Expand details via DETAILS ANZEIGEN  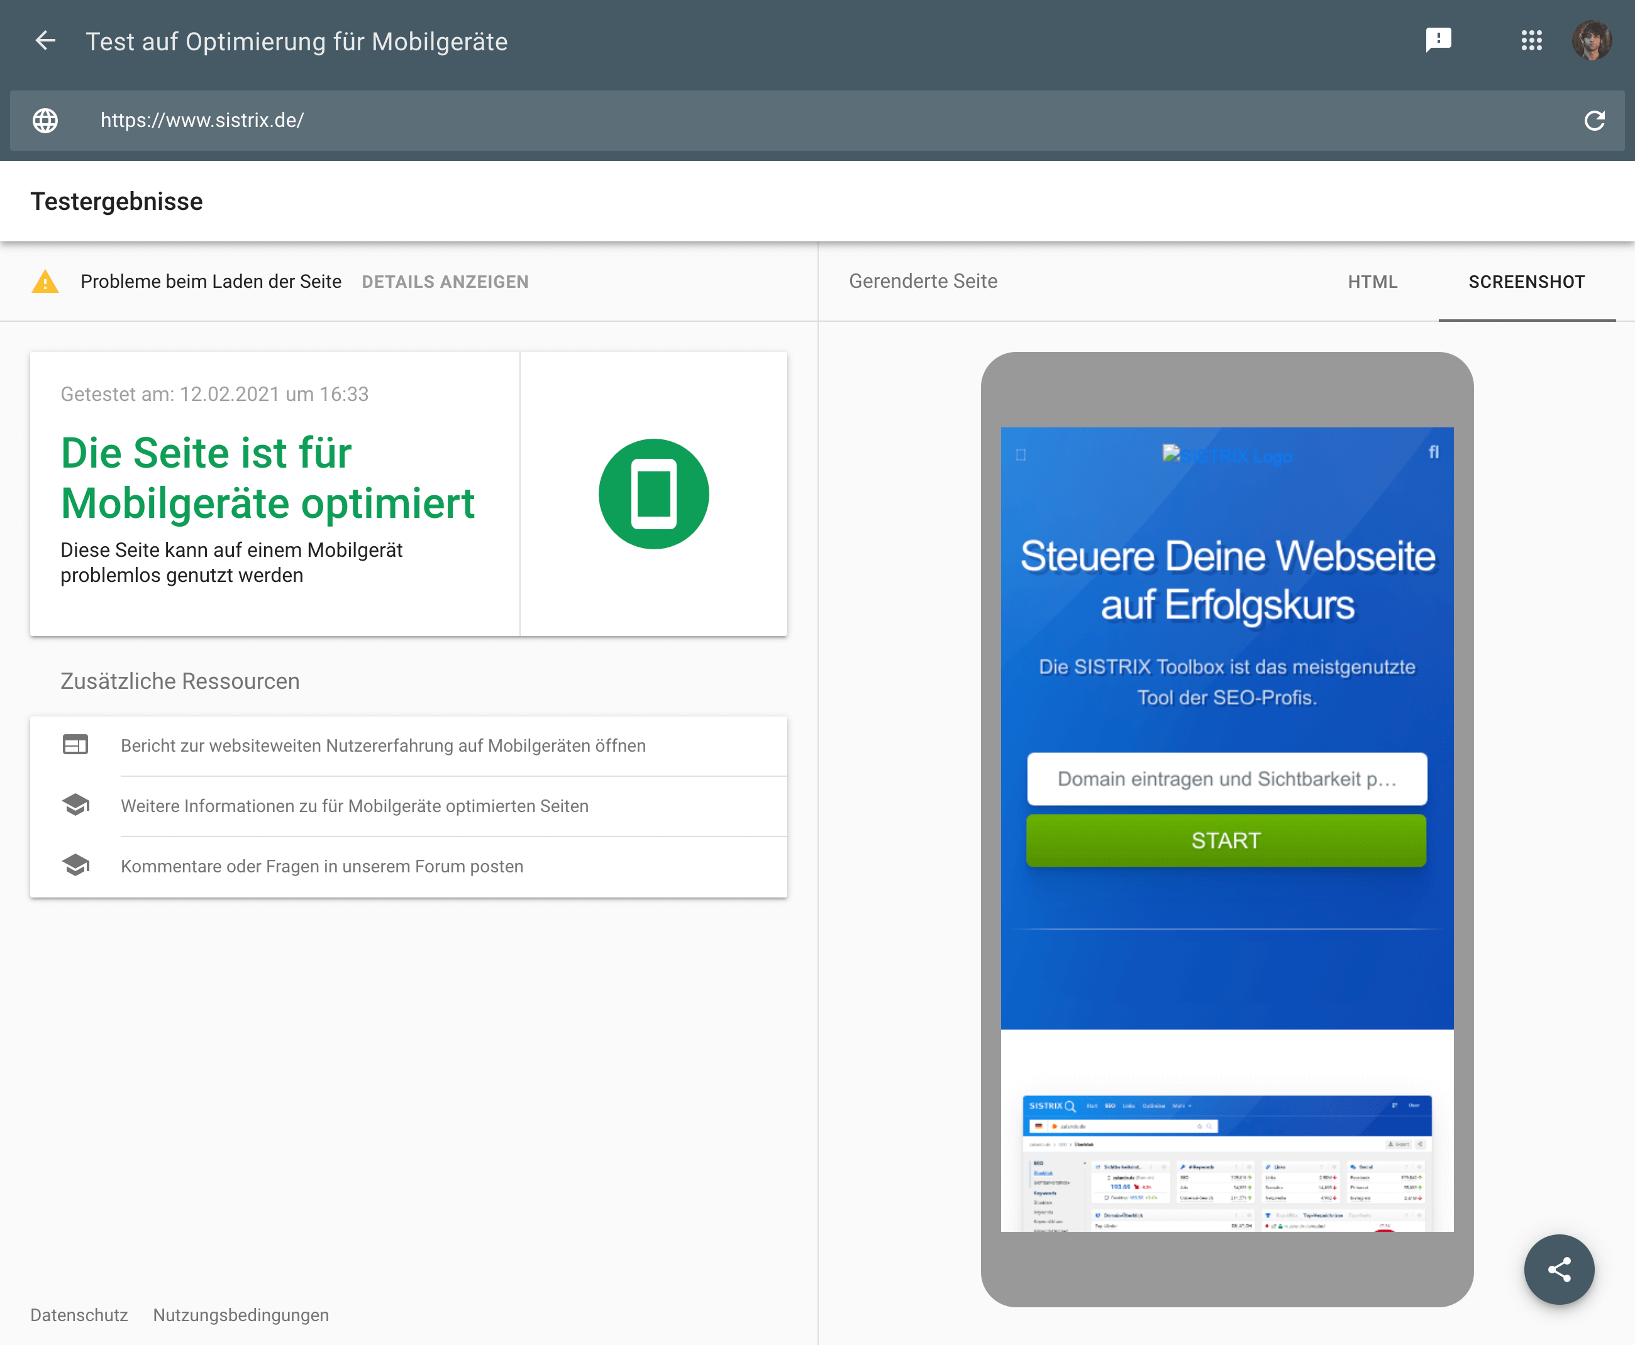(x=445, y=282)
